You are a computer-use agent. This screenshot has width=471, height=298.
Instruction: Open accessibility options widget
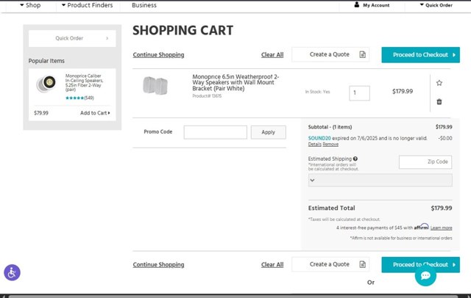tap(12, 272)
